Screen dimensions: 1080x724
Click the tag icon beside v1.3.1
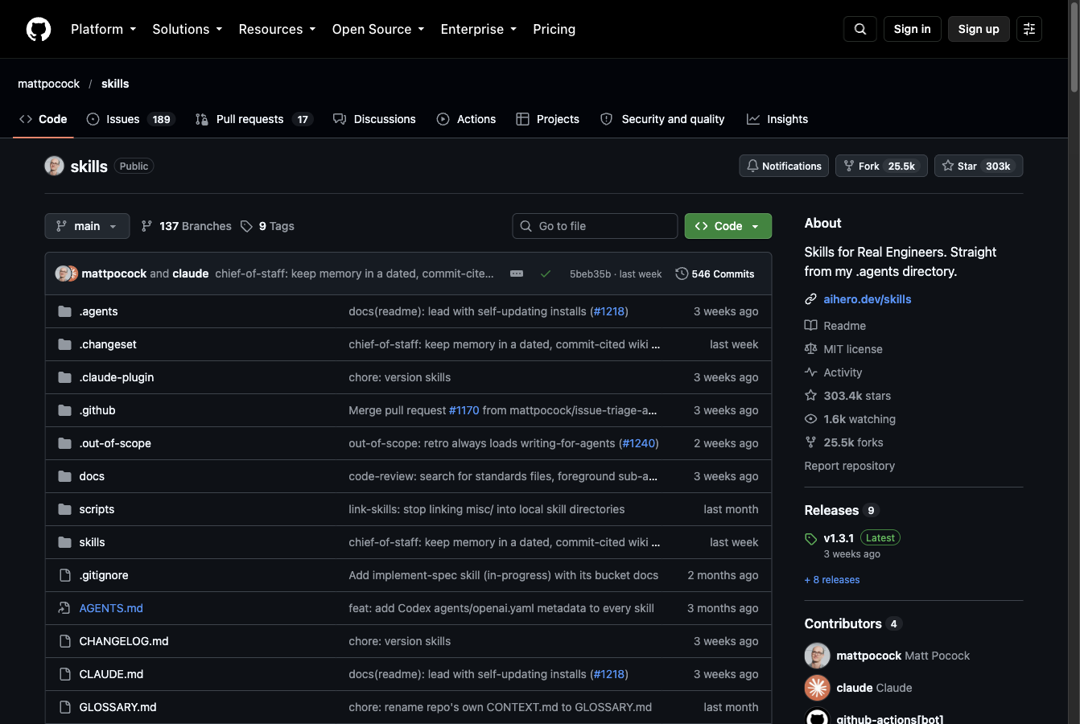click(811, 539)
